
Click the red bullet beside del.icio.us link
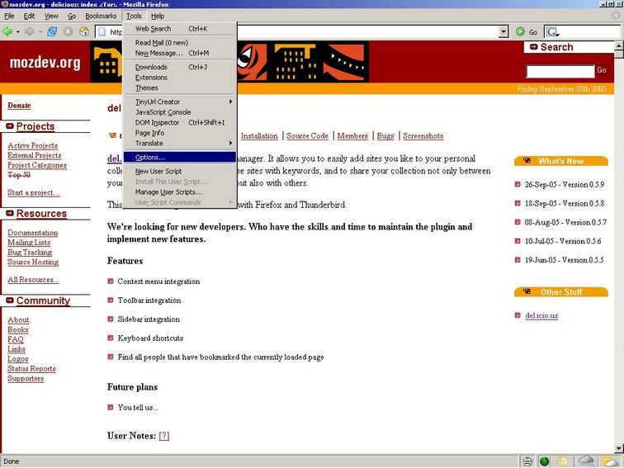(x=518, y=315)
